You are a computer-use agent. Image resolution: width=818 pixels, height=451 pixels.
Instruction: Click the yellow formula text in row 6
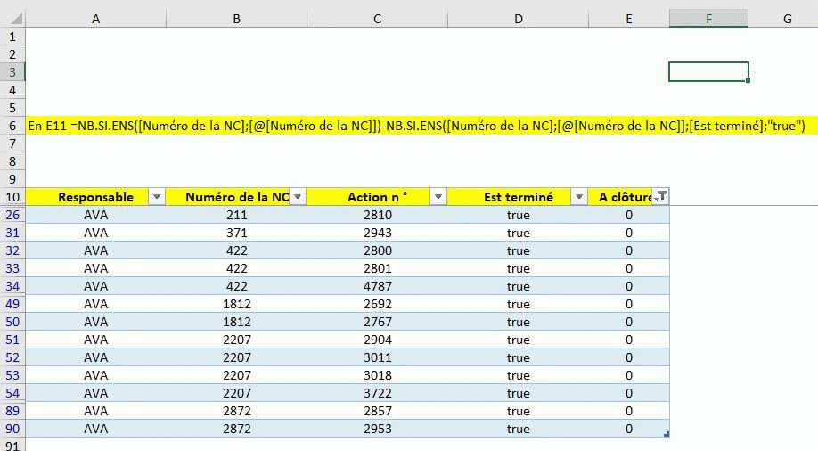click(416, 126)
